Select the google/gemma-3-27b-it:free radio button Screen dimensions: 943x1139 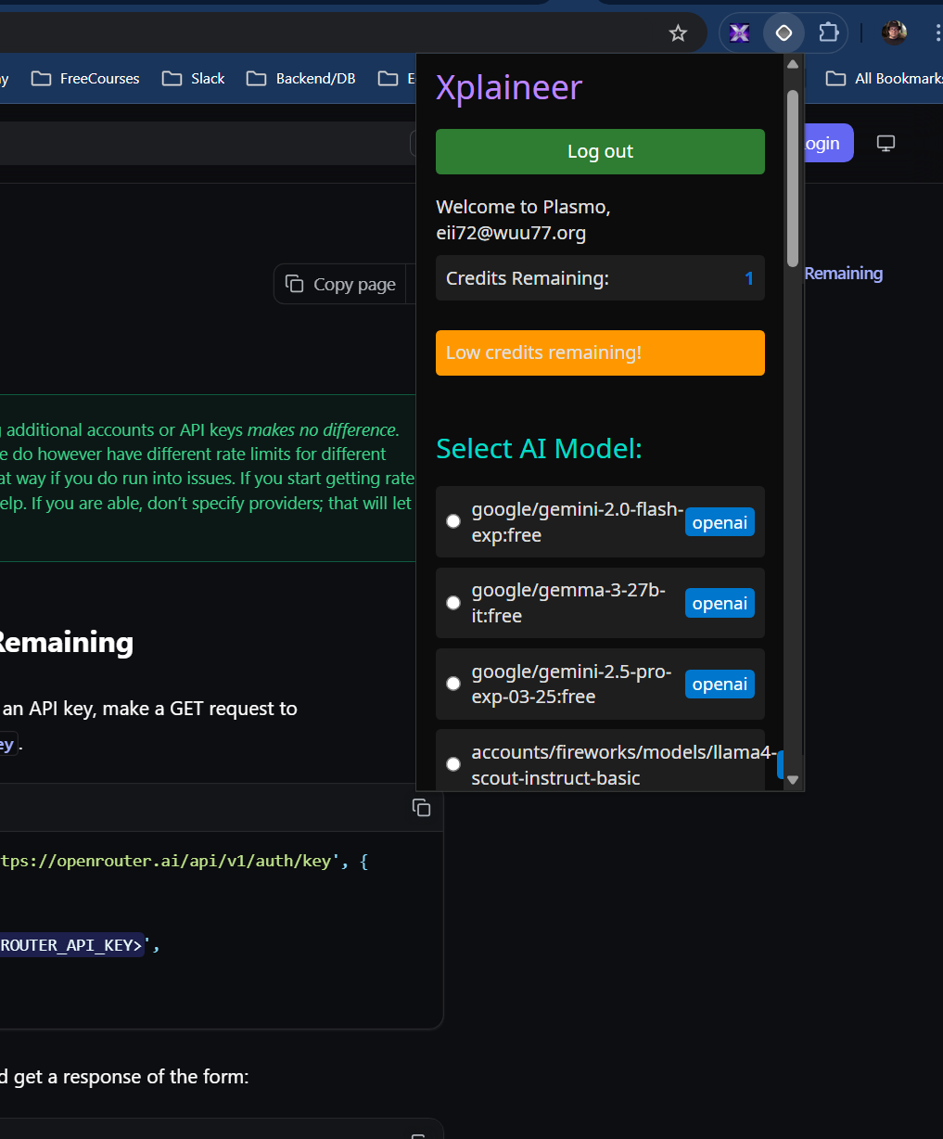(x=453, y=603)
